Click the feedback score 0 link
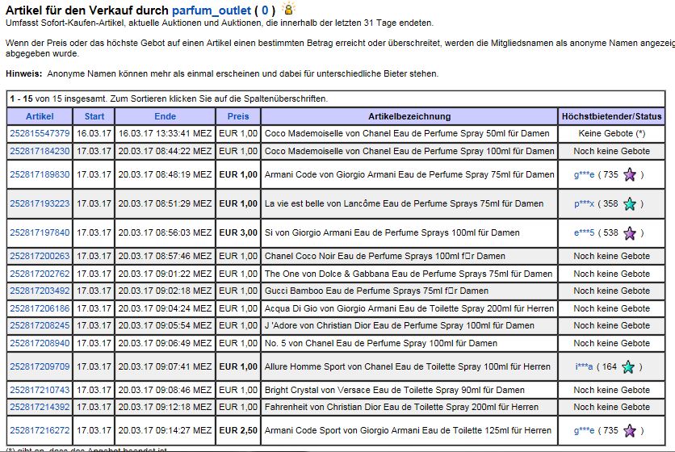 click(x=265, y=10)
